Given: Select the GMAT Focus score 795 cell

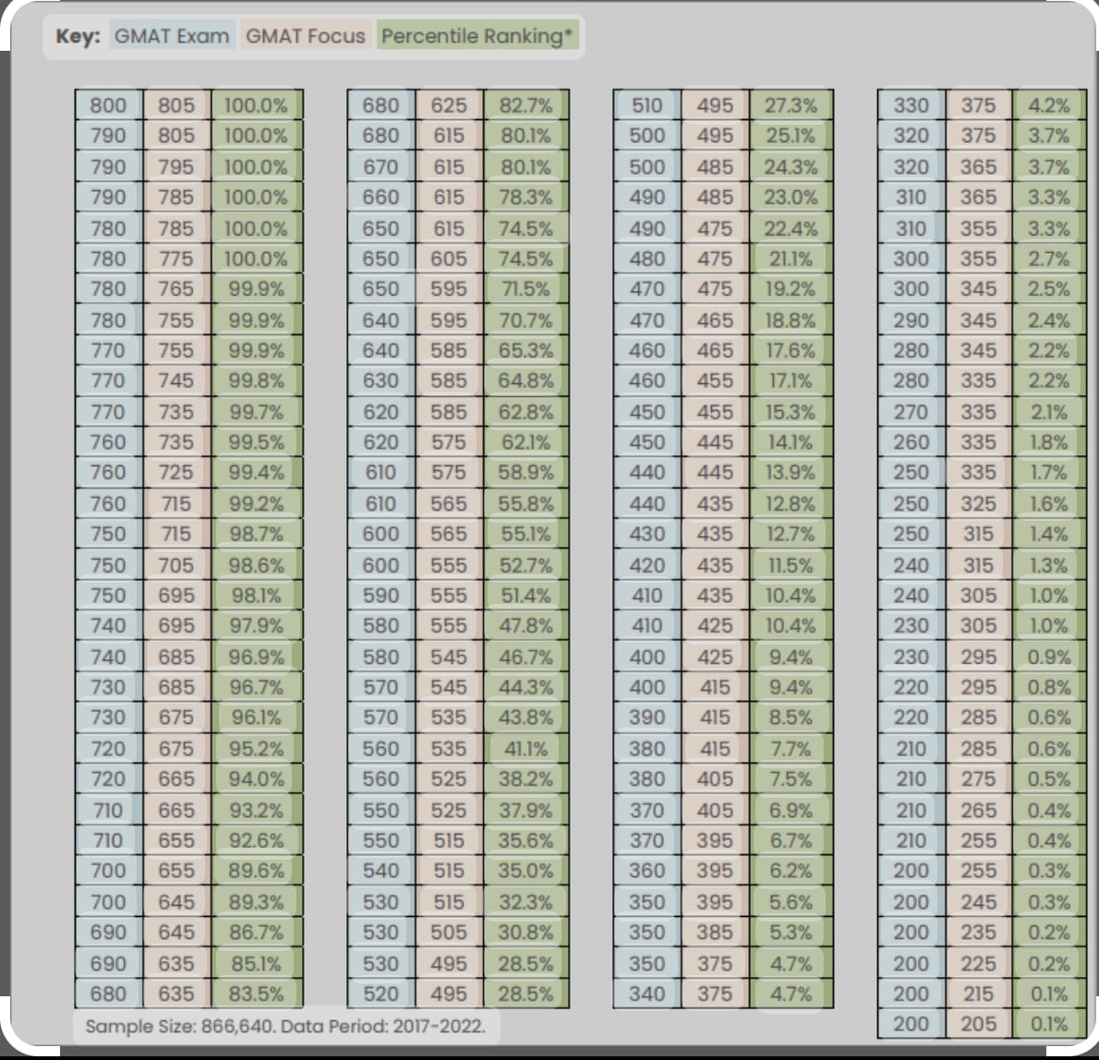Looking at the screenshot, I should tap(176, 167).
